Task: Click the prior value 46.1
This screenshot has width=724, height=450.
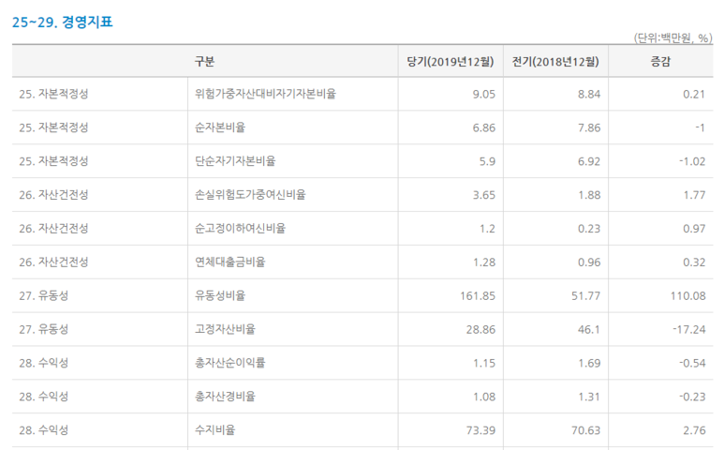Action: tap(589, 330)
